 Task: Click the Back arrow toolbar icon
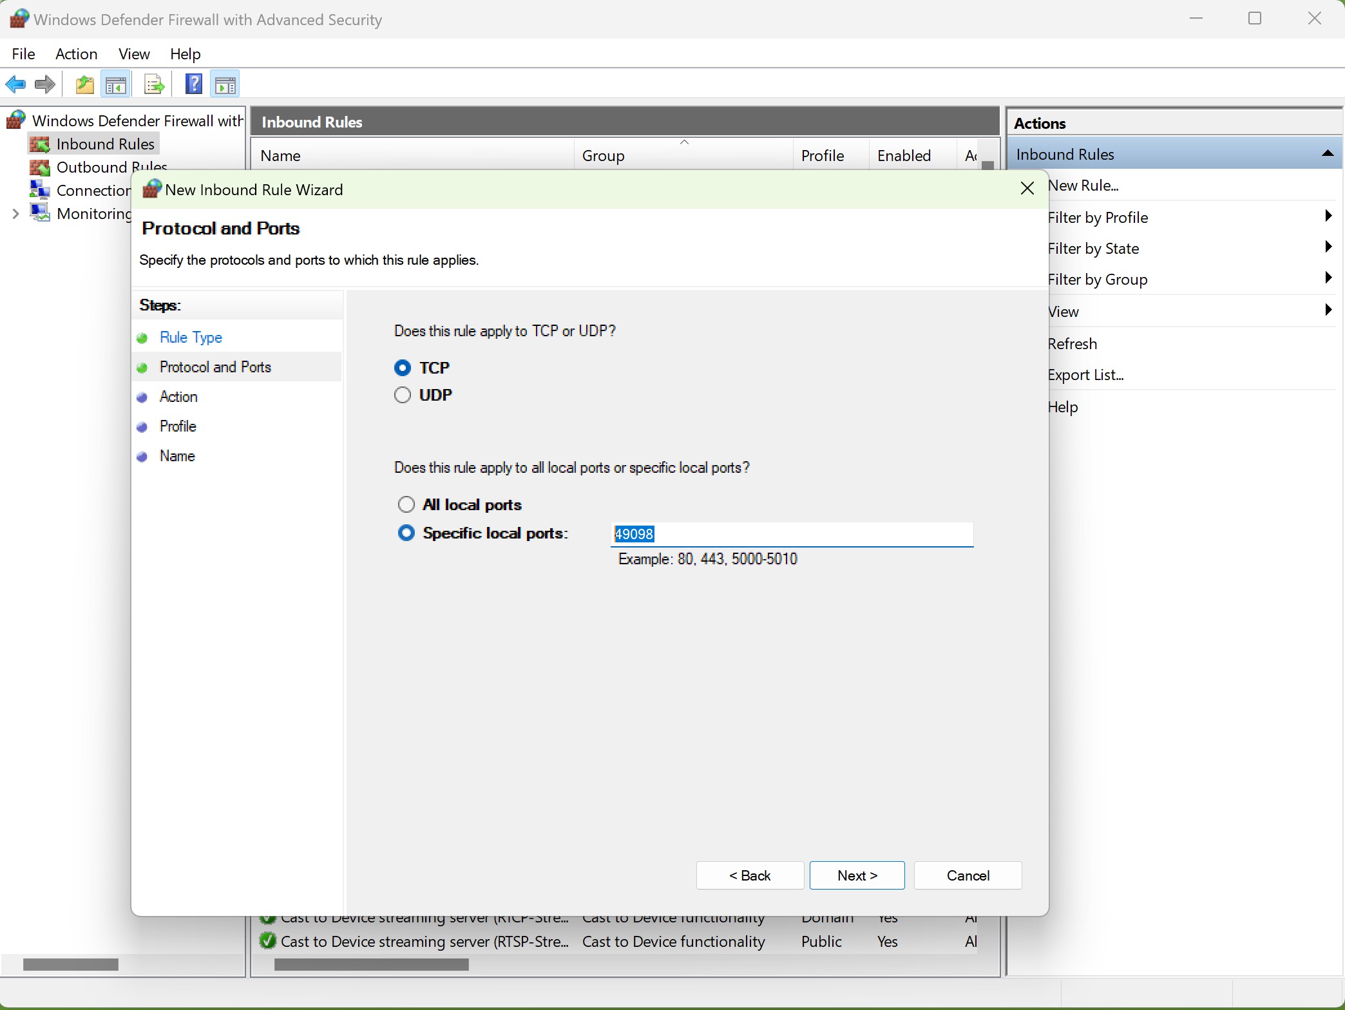point(15,84)
